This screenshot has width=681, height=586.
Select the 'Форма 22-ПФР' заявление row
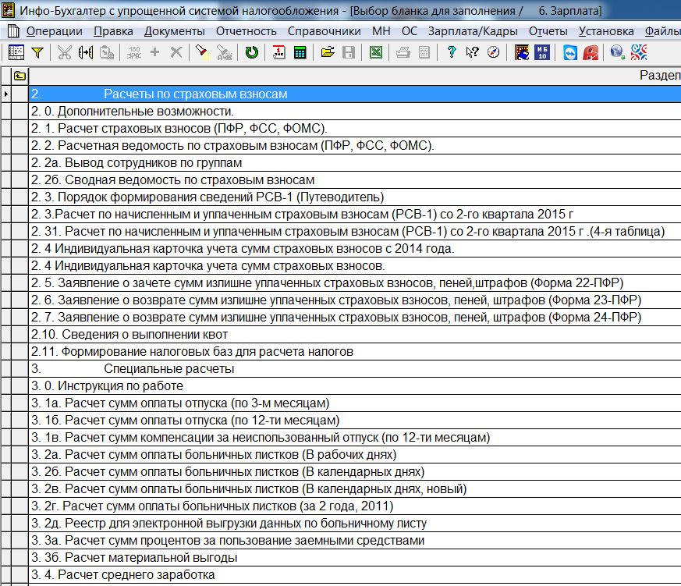coord(355,283)
